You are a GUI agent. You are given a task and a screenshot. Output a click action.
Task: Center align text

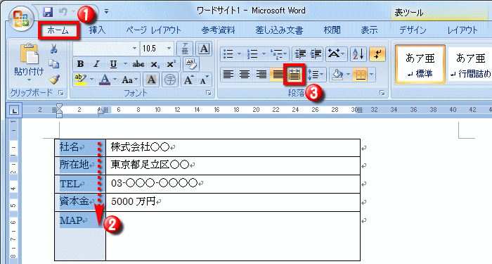(245, 75)
